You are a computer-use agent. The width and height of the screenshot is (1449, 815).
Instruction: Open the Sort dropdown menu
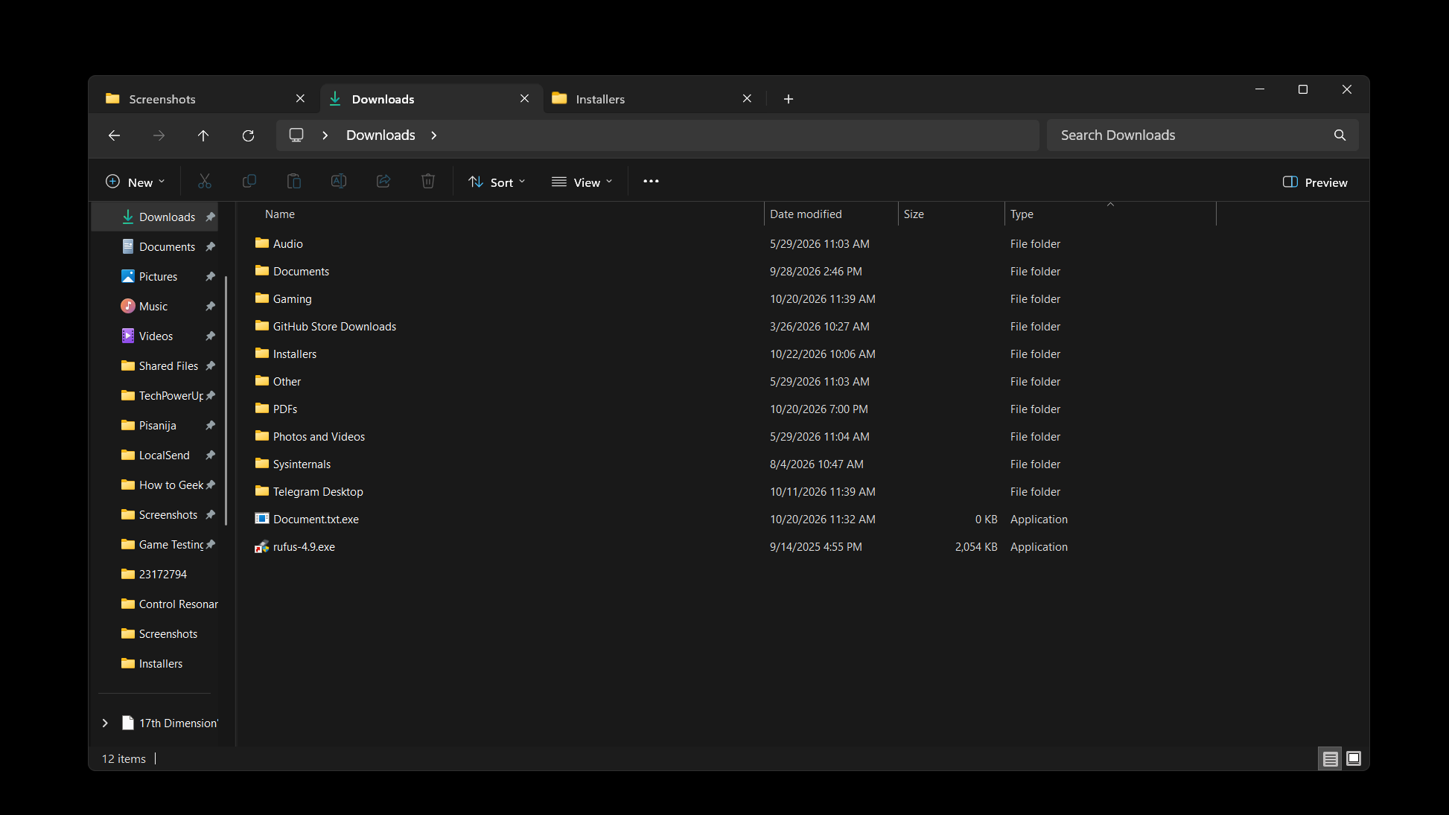(497, 182)
